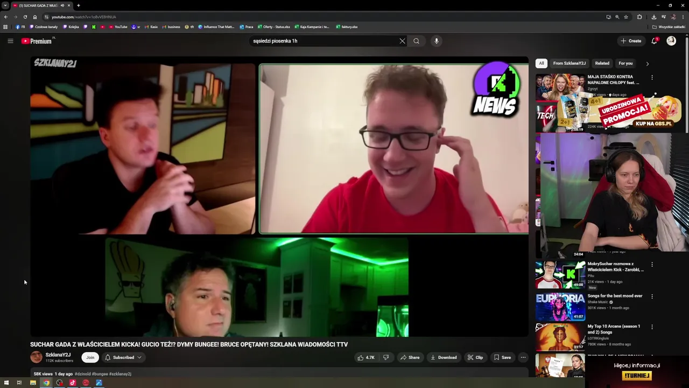This screenshot has width=689, height=388.
Task: Open Chrome three-dot menu
Action: tap(683, 17)
